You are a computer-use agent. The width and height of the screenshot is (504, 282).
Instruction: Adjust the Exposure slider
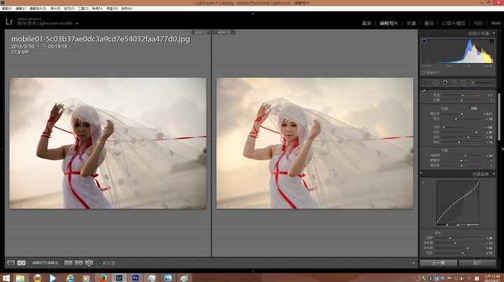(461, 113)
